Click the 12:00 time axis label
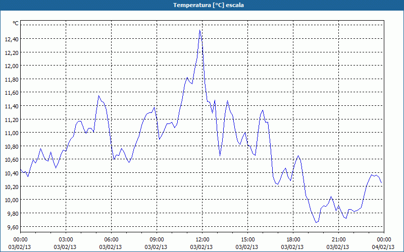Viewport: 404px width, 252px height. (203, 240)
